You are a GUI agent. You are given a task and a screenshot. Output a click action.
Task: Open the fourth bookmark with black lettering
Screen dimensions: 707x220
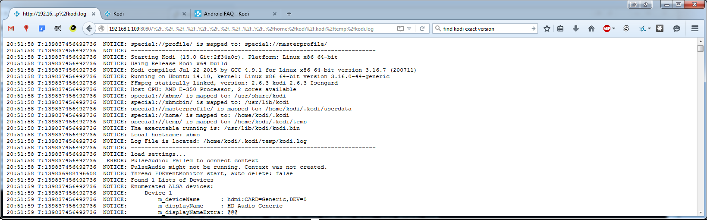(x=57, y=28)
